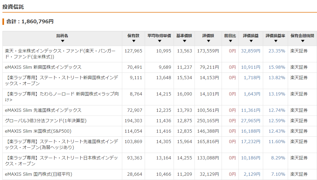Select profit rate 12.43%
Image resolution: width=317 pixels, height=180 pixels.
277,131
